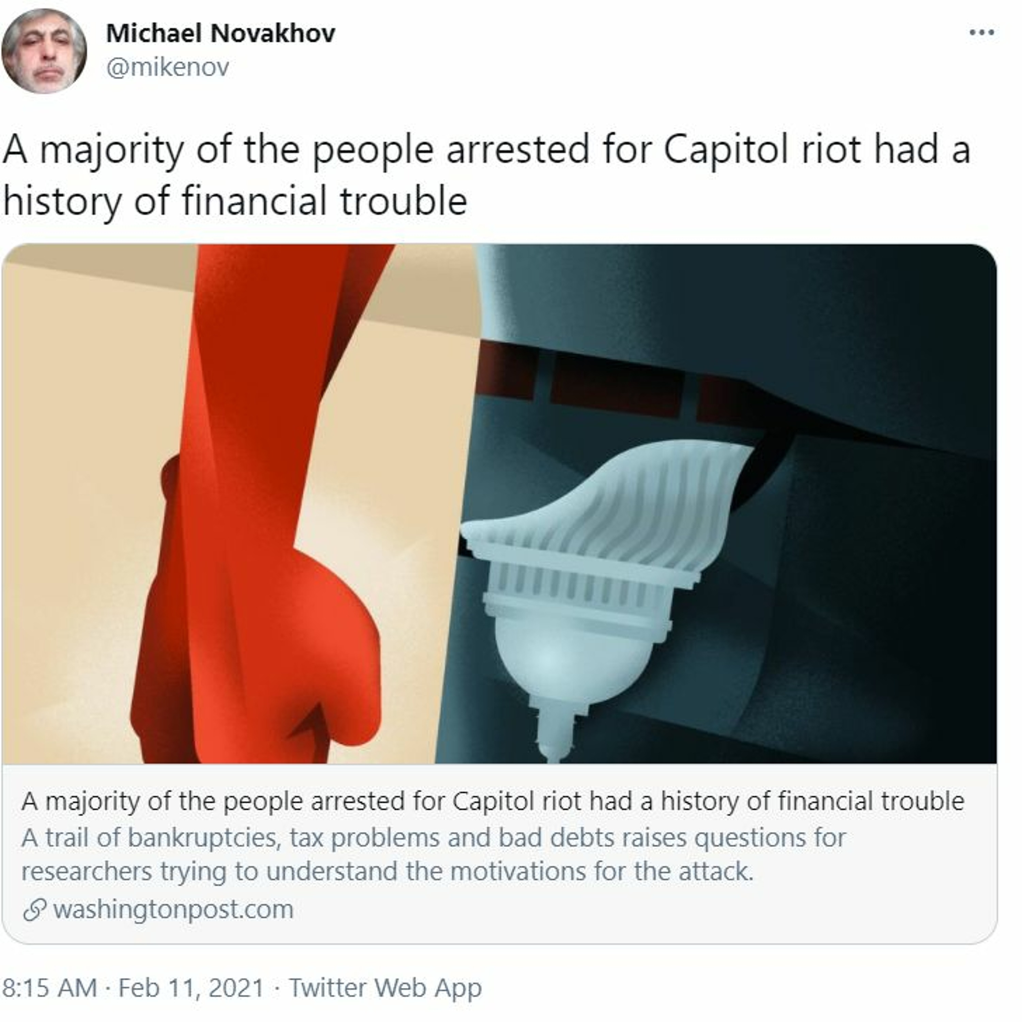Open the washingtonpost.com domain link

tap(173, 909)
